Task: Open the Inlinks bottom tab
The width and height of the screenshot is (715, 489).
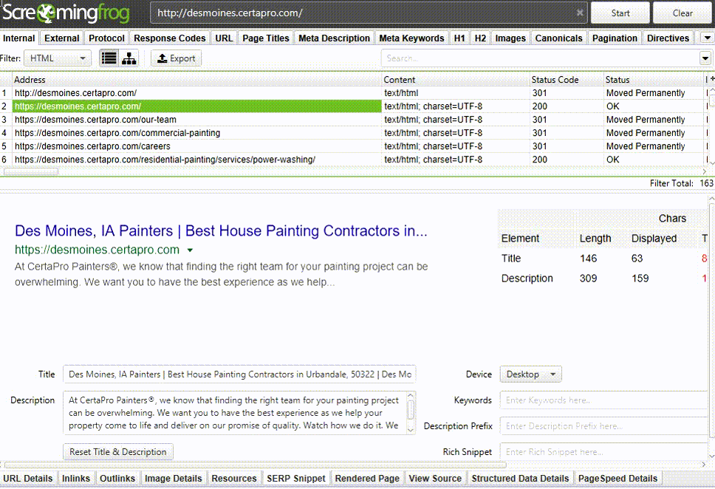Action: pos(76,478)
